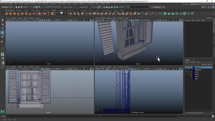The width and height of the screenshot is (215, 121).
Task: Click Object menu in Channel Box
Action: click(x=198, y=21)
